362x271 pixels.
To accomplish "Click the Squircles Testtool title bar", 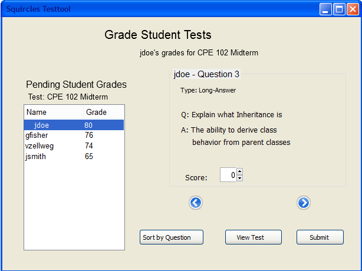I will pyautogui.click(x=165, y=9).
